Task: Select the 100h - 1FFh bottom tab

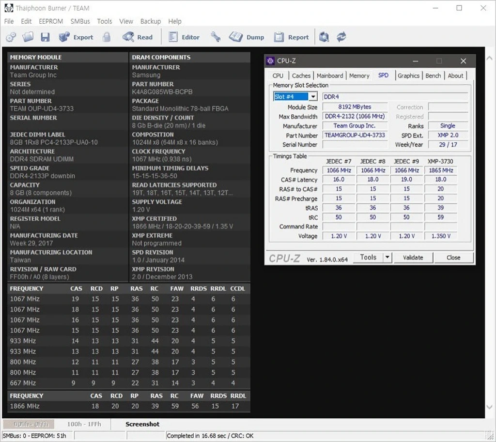Action: point(84,424)
